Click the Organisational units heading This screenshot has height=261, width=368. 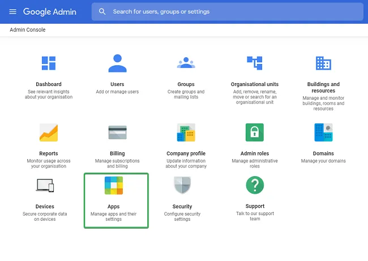pyautogui.click(x=255, y=84)
